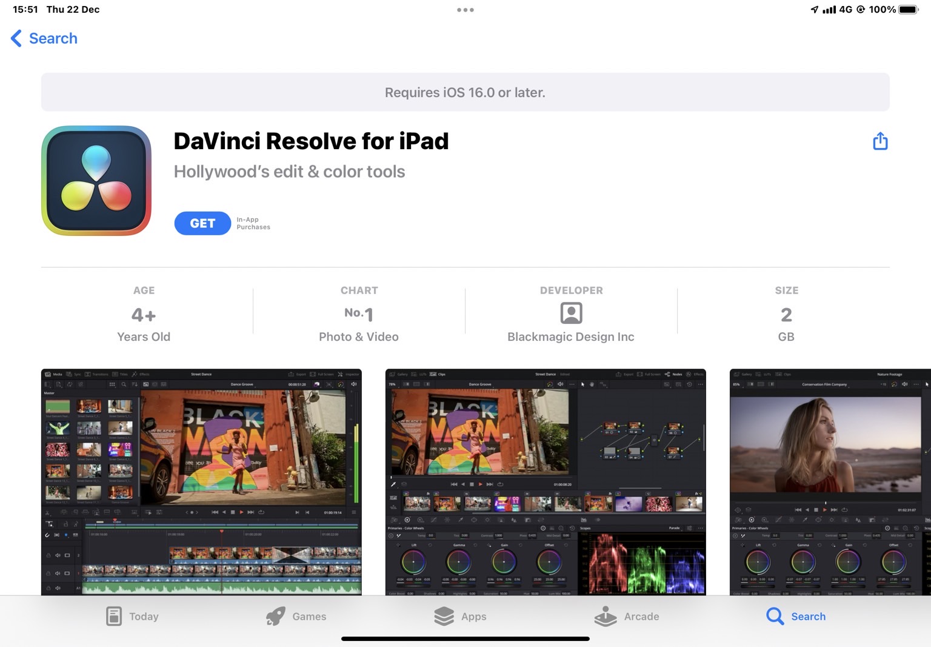Tap the location arrow status icon
This screenshot has height=647, width=931.
click(814, 10)
